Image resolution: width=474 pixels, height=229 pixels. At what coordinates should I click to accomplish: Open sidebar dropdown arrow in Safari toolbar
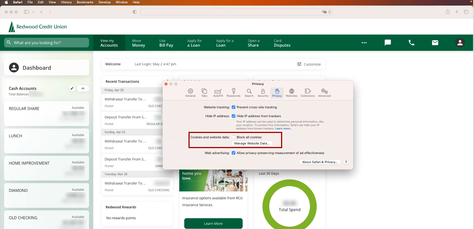pyautogui.click(x=33, y=12)
